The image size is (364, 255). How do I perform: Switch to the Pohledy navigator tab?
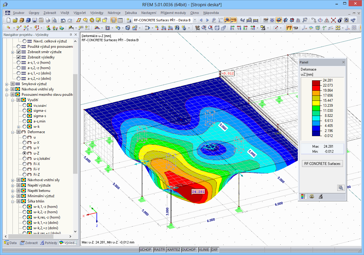click(x=49, y=243)
